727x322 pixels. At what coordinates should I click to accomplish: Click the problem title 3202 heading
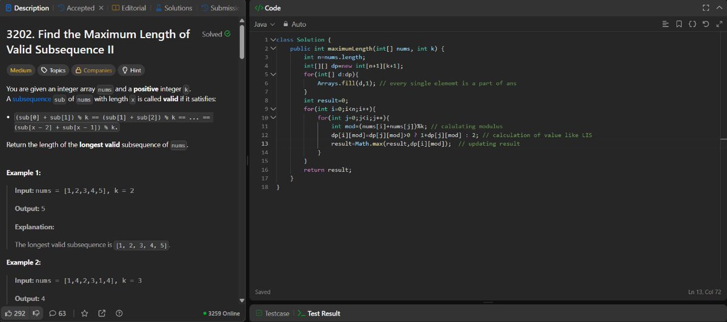[x=98, y=41]
